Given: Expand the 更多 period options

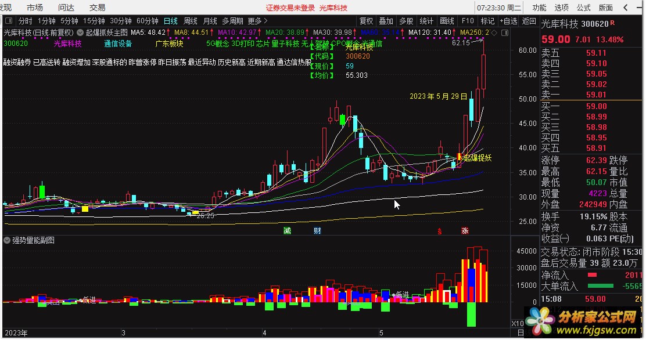Looking at the screenshot, I should [257, 20].
